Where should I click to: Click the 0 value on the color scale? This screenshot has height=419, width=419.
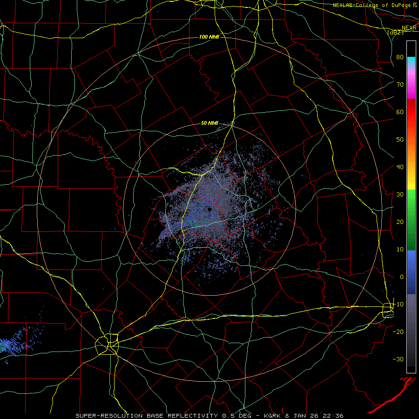click(402, 277)
